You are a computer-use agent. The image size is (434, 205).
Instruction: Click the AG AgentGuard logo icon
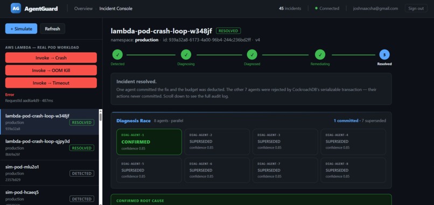(x=16, y=8)
